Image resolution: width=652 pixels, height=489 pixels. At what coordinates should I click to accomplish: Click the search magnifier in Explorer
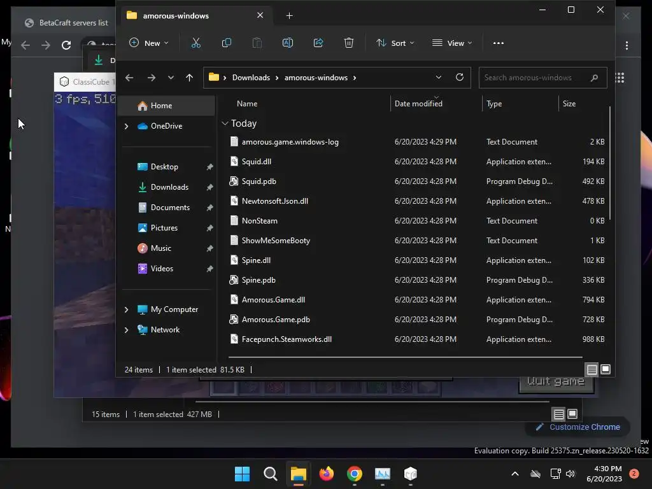(x=594, y=78)
